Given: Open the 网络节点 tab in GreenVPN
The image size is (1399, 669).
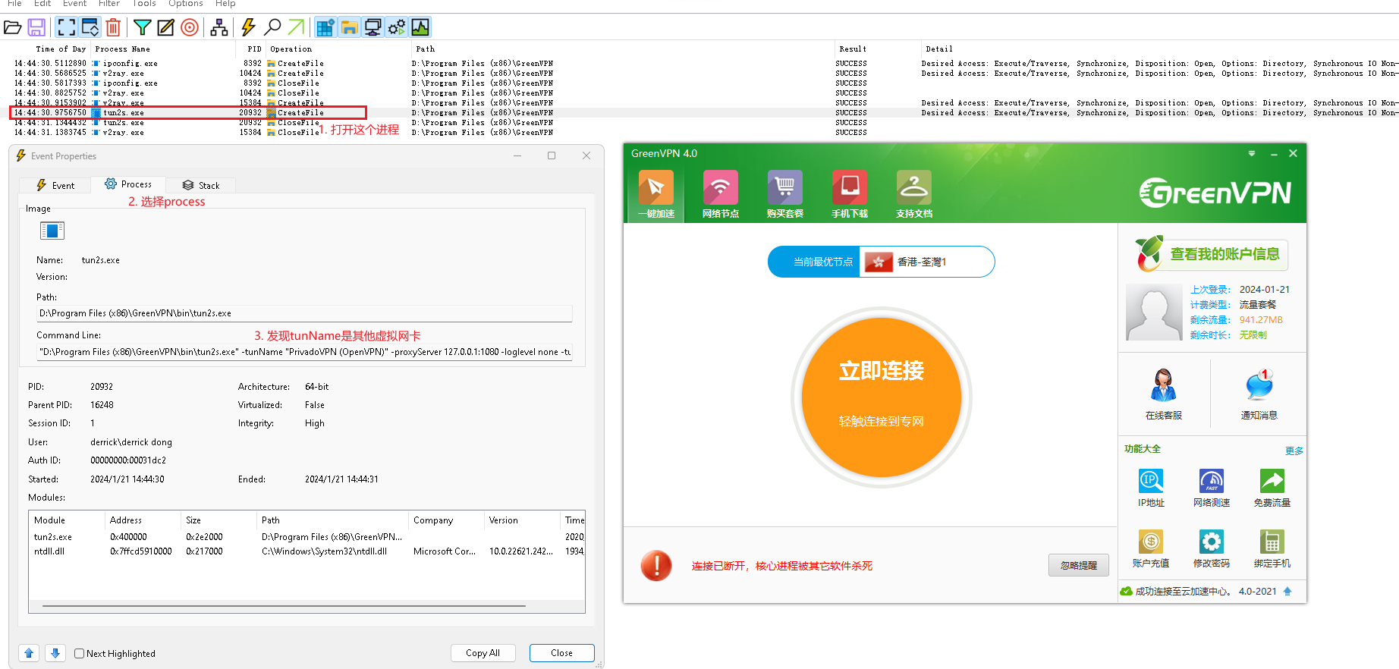Looking at the screenshot, I should pos(720,195).
